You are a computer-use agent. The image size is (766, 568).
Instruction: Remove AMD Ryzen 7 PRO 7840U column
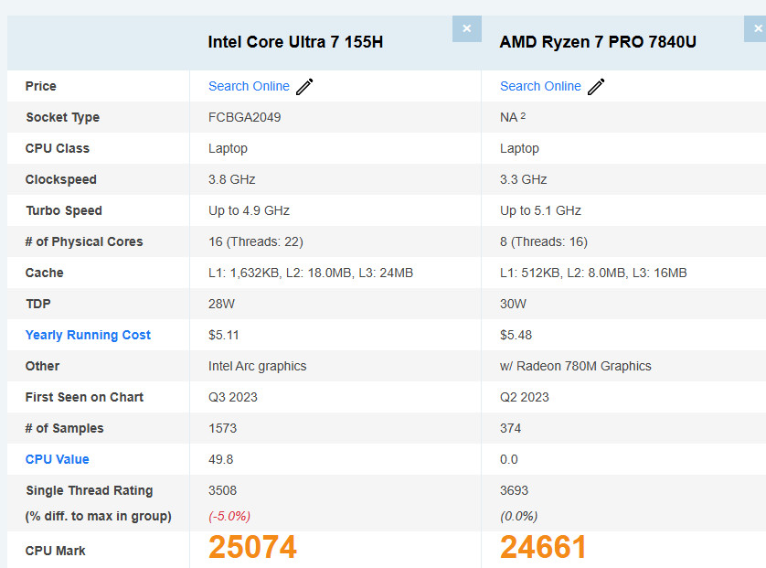(x=757, y=28)
